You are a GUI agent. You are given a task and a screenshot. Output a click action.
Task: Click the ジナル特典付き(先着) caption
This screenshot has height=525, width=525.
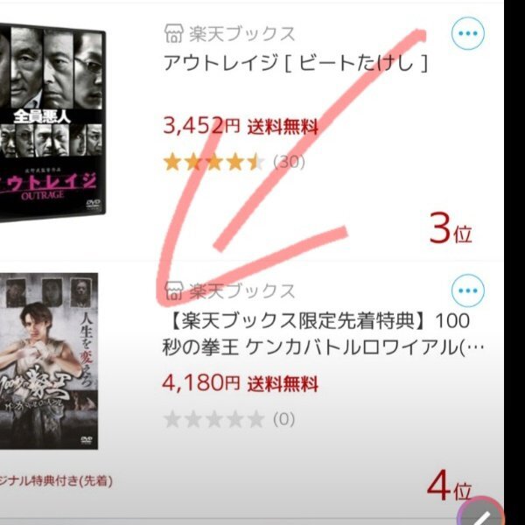56,481
